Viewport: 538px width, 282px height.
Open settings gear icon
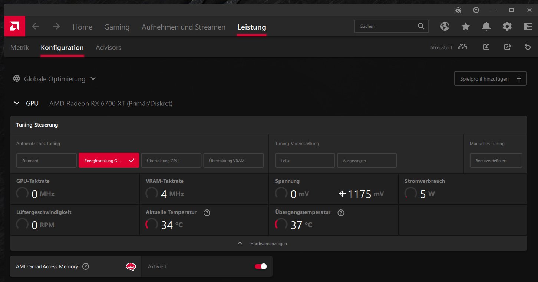tap(507, 26)
